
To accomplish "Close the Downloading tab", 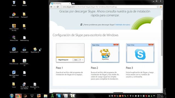I will [69, 4].
